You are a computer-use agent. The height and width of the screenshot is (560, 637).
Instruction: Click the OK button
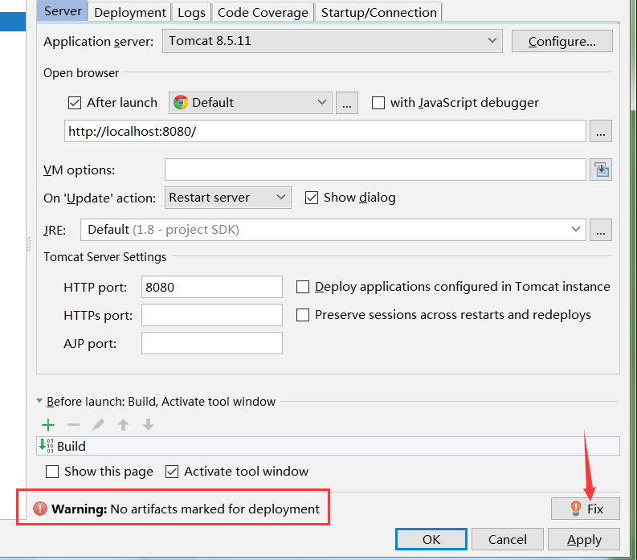[431, 539]
